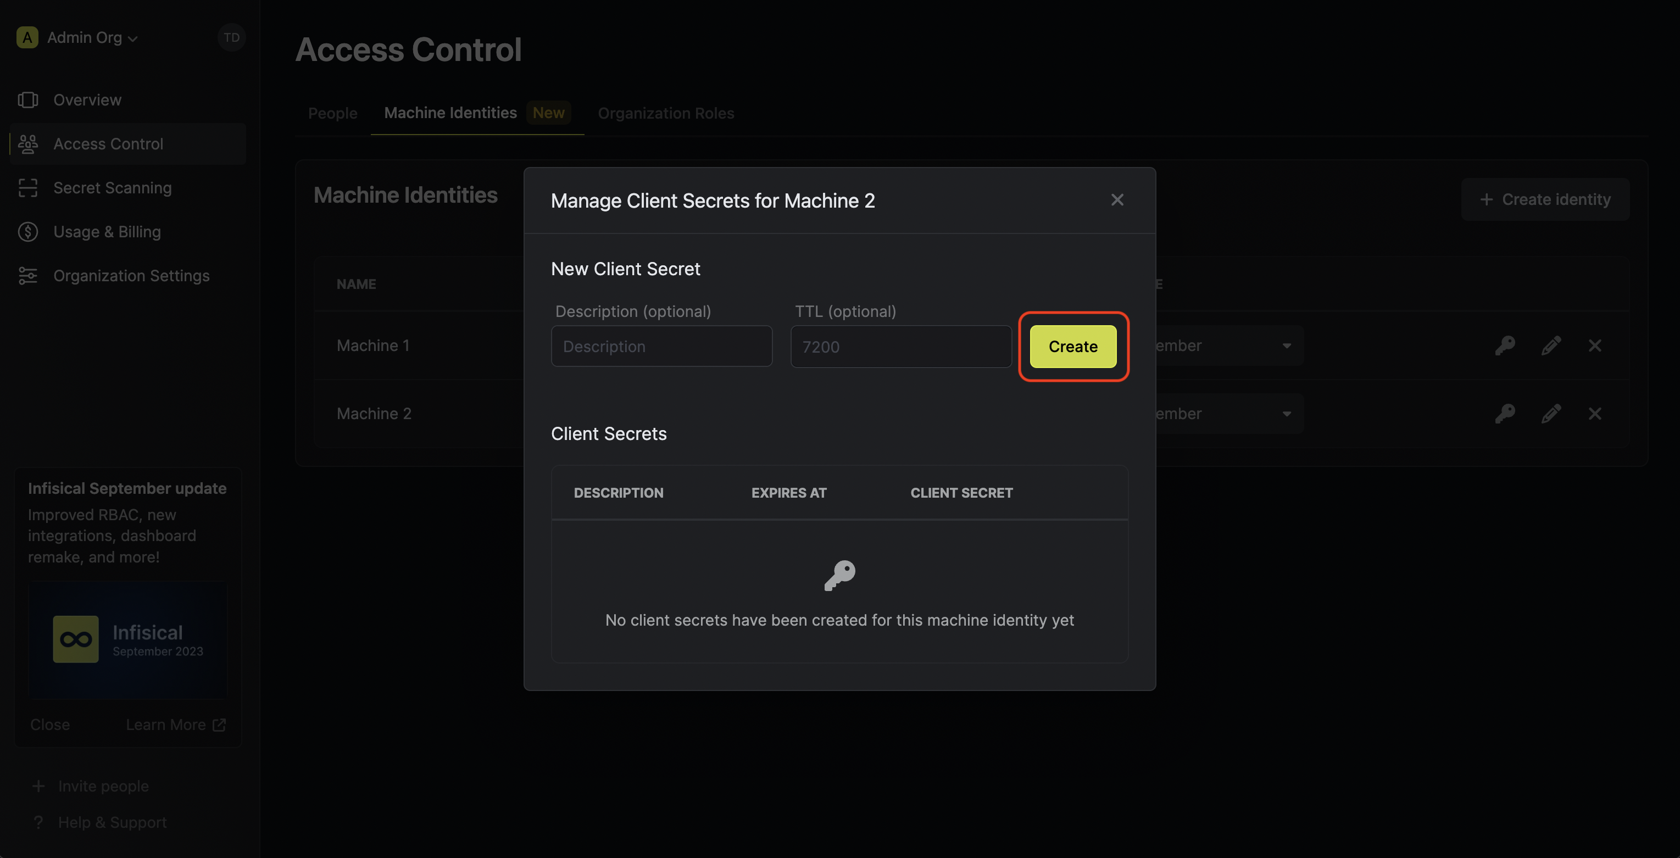Viewport: 1680px width, 858px height.
Task: Click the EXPIRES AT column header
Action: point(788,493)
